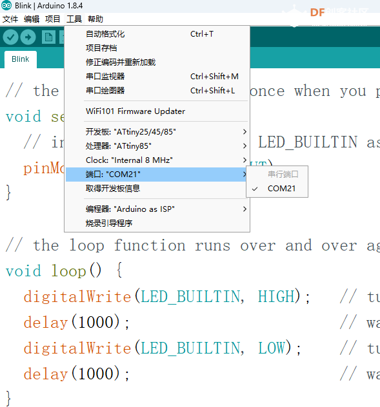Expand the Clock Internal 8 MHz submenu
This screenshot has width=380, height=407.
[x=157, y=160]
